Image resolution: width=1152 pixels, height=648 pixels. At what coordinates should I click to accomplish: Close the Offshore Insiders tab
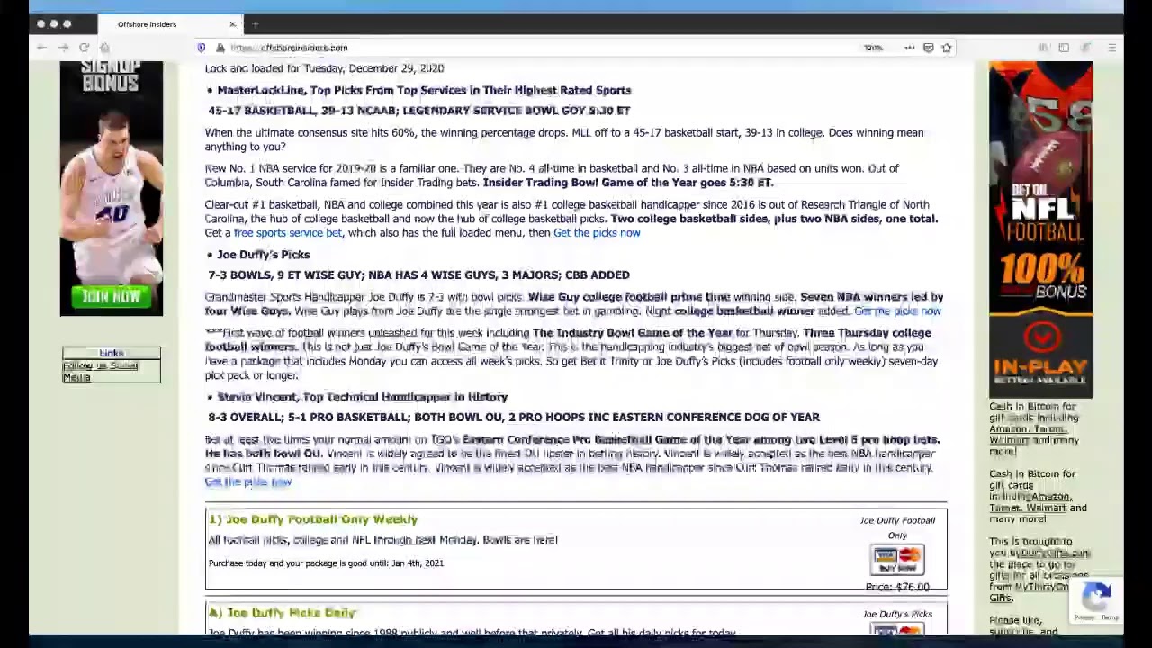pyautogui.click(x=232, y=24)
